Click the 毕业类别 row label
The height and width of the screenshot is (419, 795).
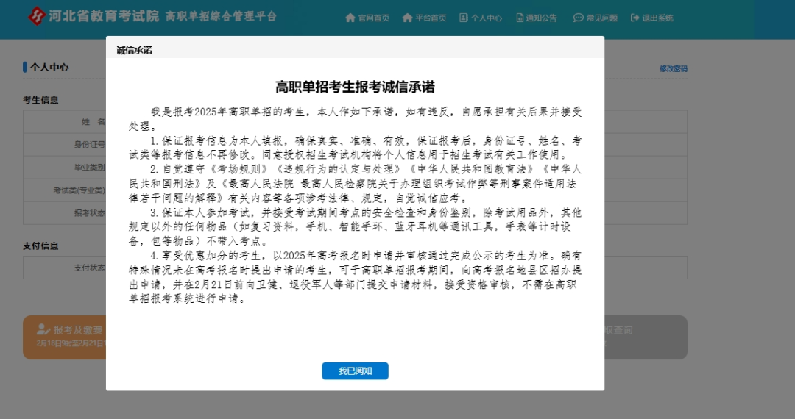coord(90,168)
